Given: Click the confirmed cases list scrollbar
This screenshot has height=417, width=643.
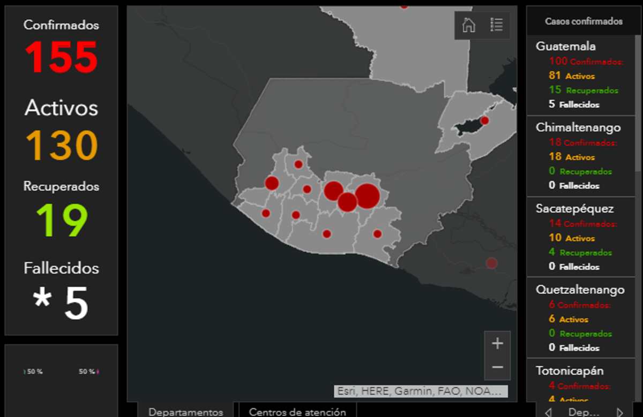Looking at the screenshot, I should 638,107.
